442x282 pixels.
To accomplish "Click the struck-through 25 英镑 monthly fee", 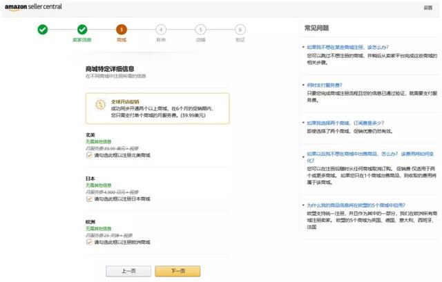I will click(109, 235).
